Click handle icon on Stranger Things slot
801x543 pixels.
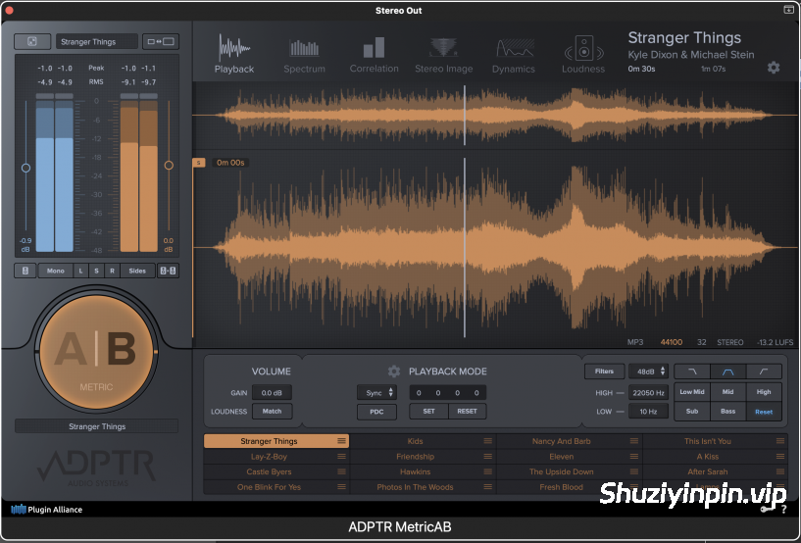(341, 441)
